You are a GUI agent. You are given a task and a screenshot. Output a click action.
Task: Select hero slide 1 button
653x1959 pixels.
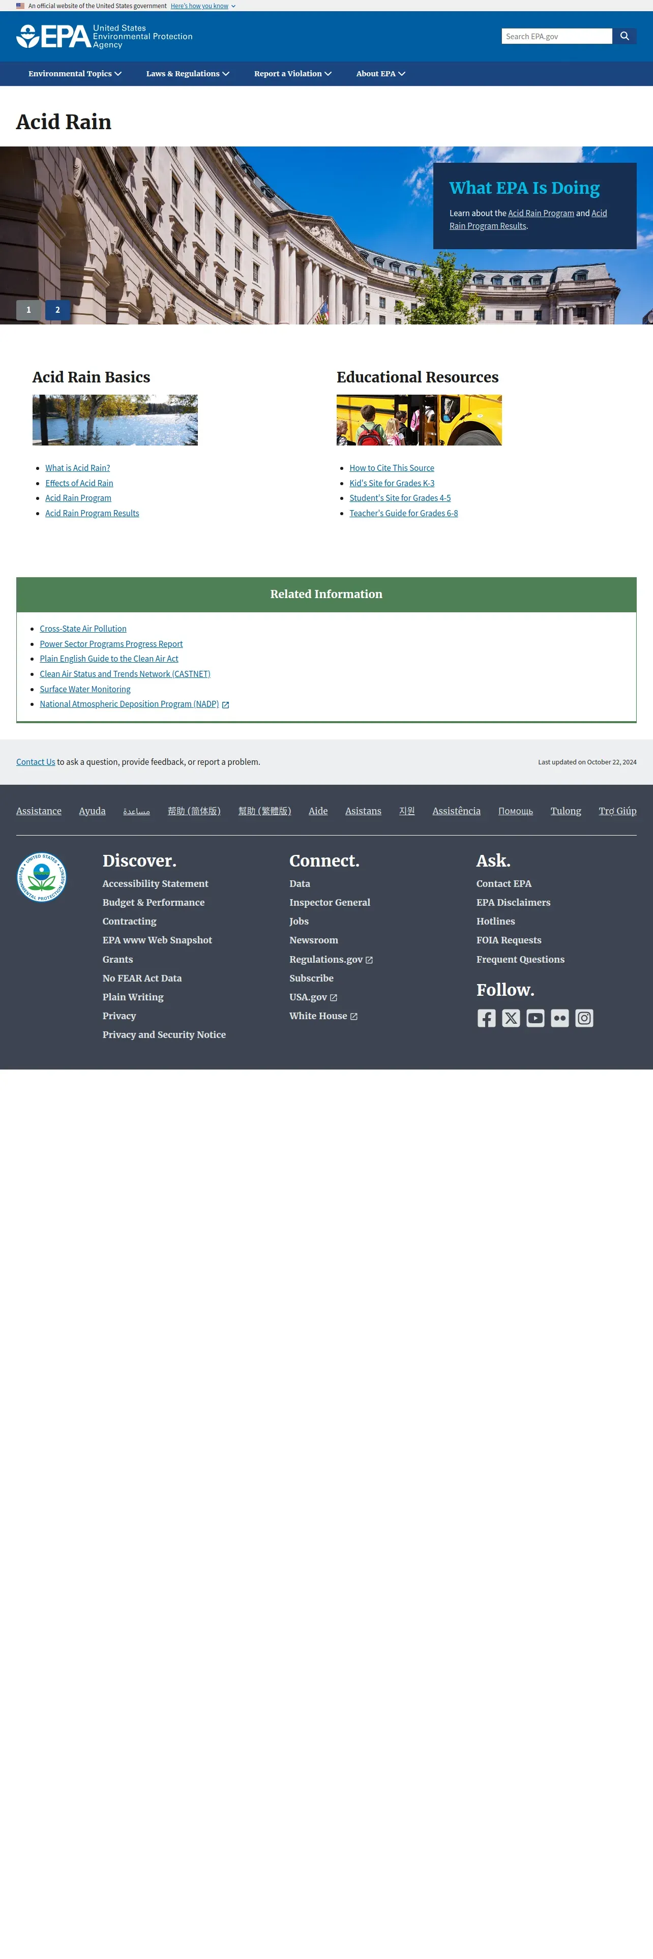[29, 310]
